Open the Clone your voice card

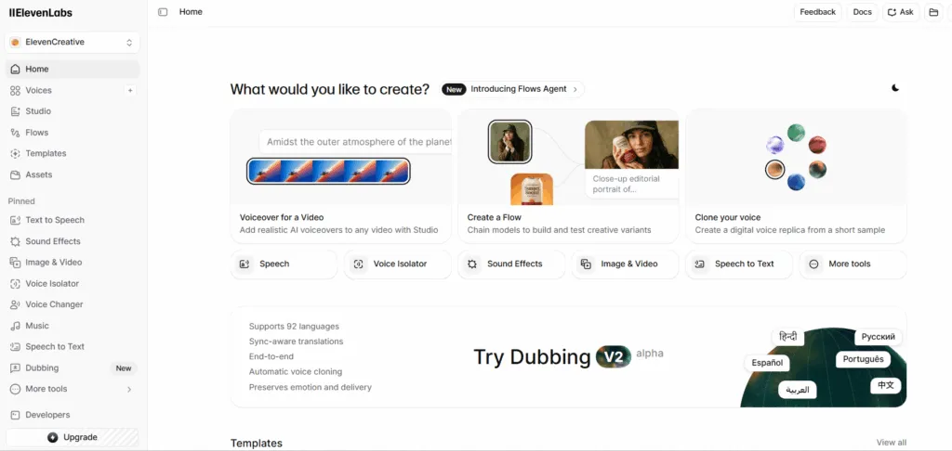point(796,175)
